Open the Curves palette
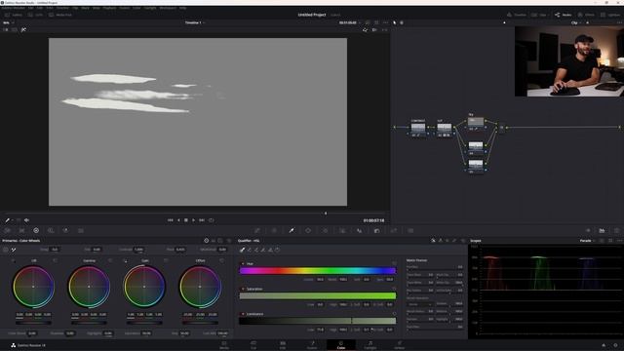 tap(257, 230)
